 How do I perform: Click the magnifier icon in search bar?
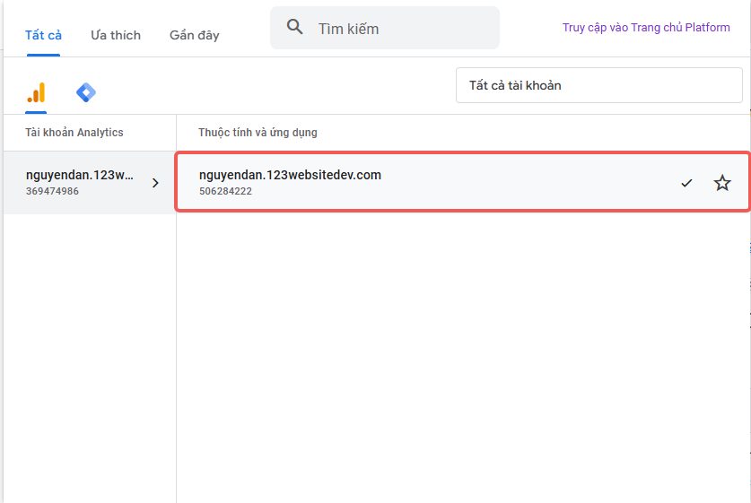click(x=295, y=28)
